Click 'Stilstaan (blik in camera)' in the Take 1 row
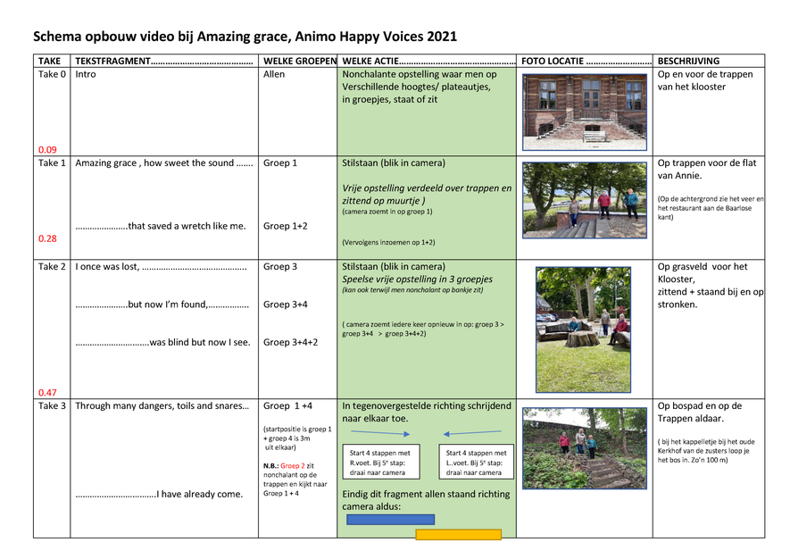 point(394,163)
